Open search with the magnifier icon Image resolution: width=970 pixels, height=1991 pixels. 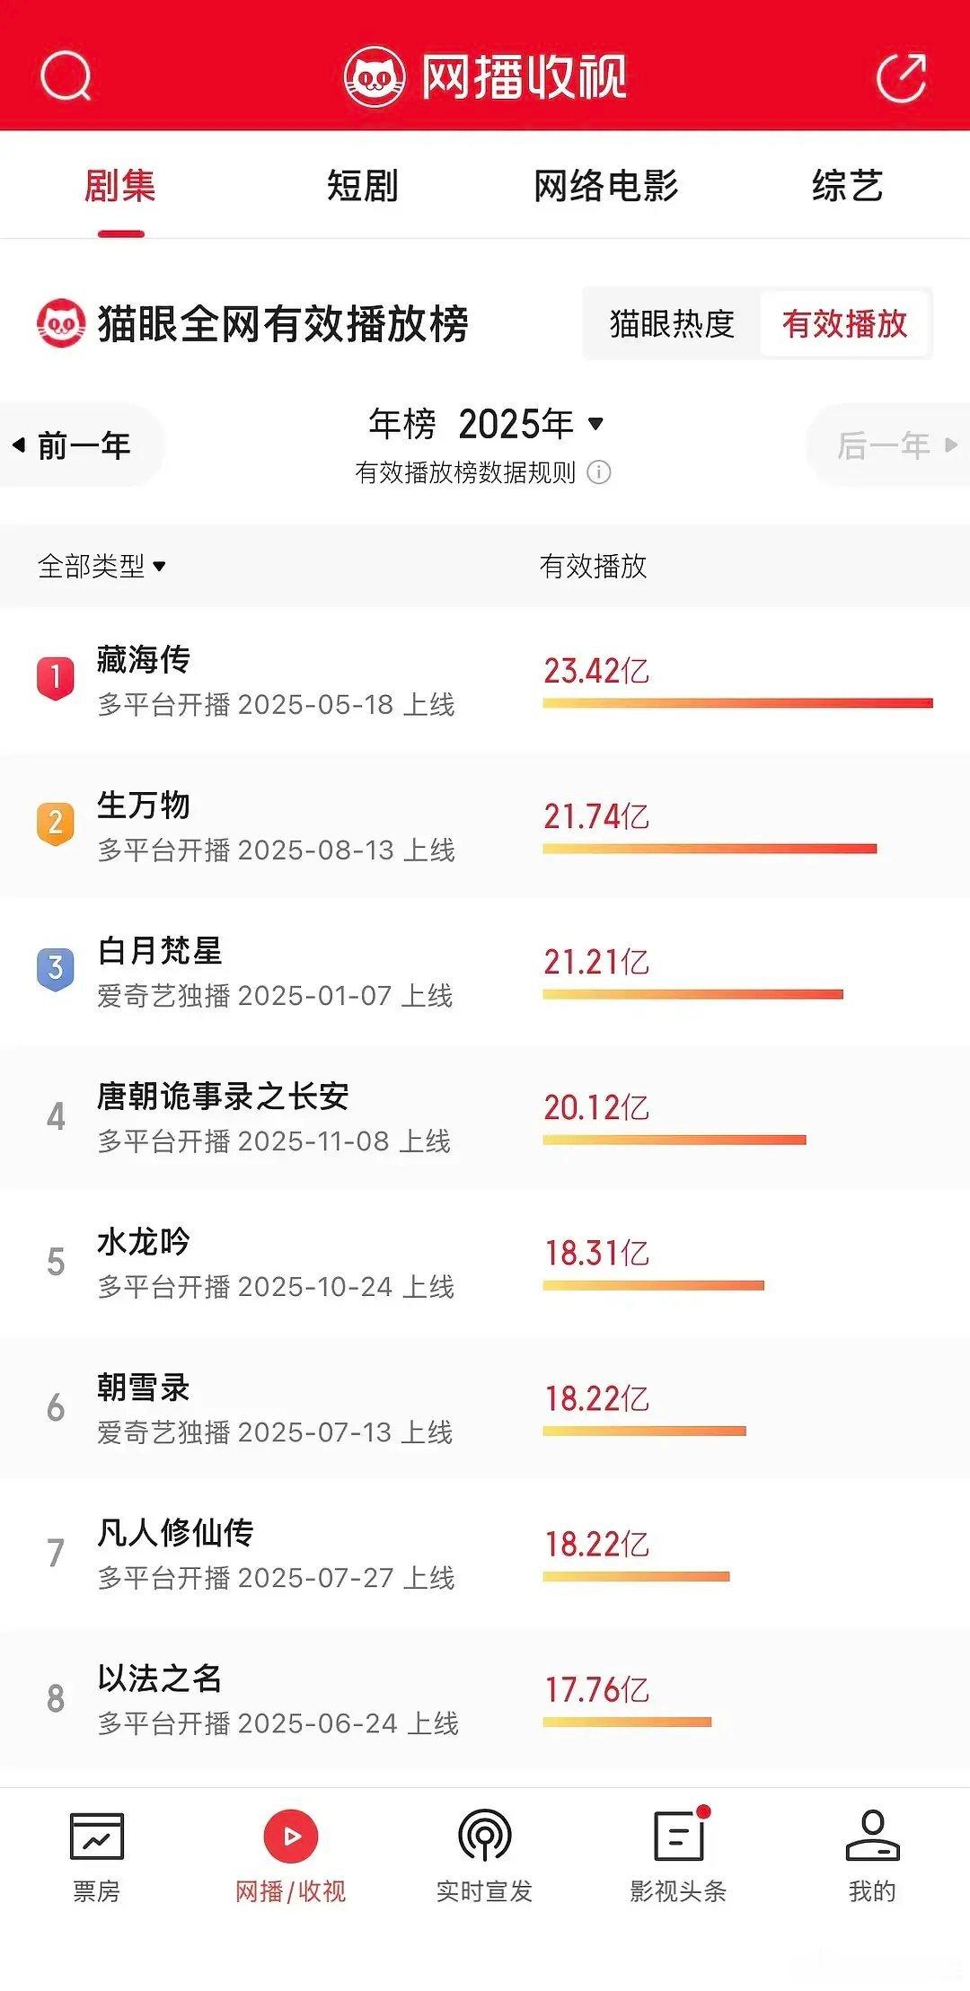(66, 77)
